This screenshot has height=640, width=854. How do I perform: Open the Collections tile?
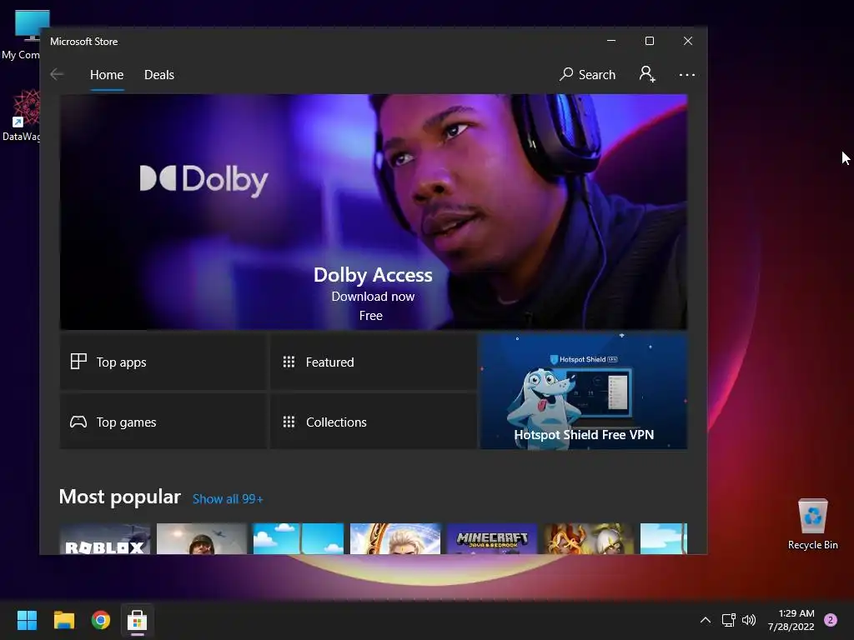pos(373,422)
